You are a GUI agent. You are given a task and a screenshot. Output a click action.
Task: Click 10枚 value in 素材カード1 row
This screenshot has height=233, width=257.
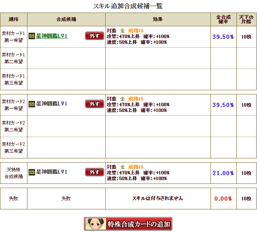click(246, 37)
